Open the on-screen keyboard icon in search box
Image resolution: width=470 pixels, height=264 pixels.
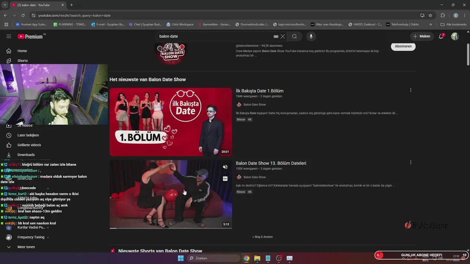click(x=276, y=36)
